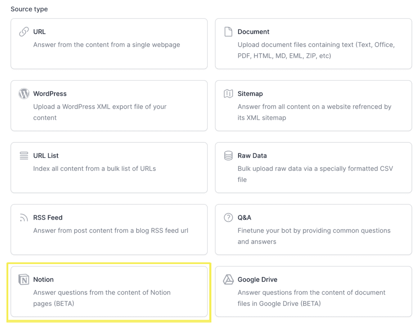Click the Q&A question mark icon

point(228,218)
